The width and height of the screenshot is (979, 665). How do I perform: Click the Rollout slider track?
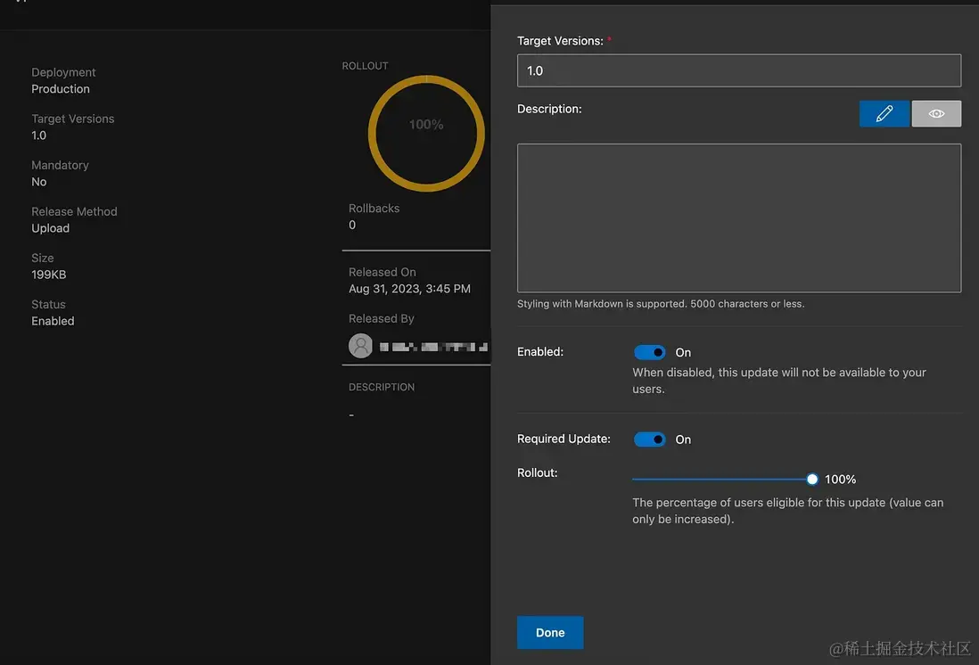721,480
